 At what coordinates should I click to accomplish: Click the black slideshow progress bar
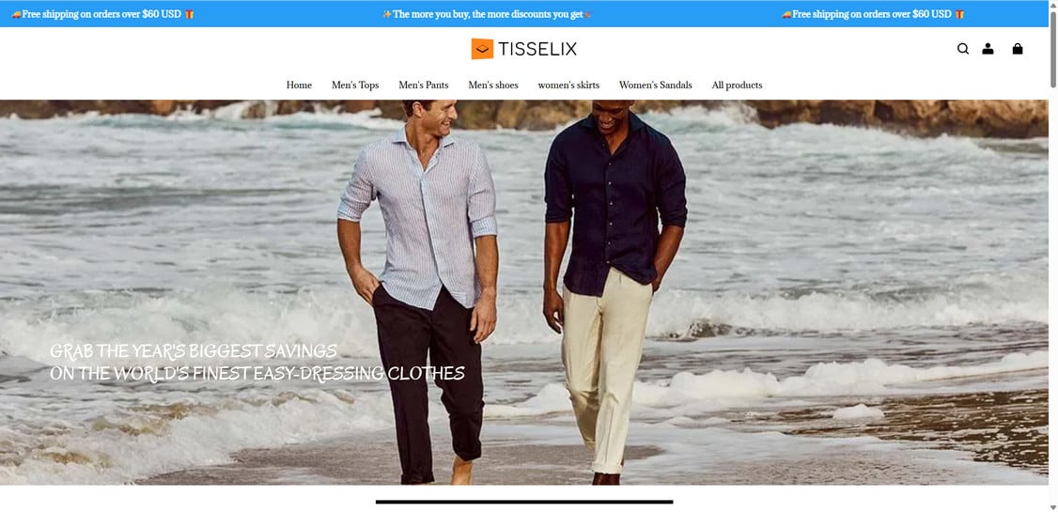[x=524, y=502]
